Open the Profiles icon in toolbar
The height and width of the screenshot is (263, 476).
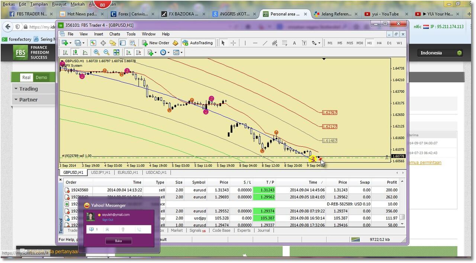point(78,43)
